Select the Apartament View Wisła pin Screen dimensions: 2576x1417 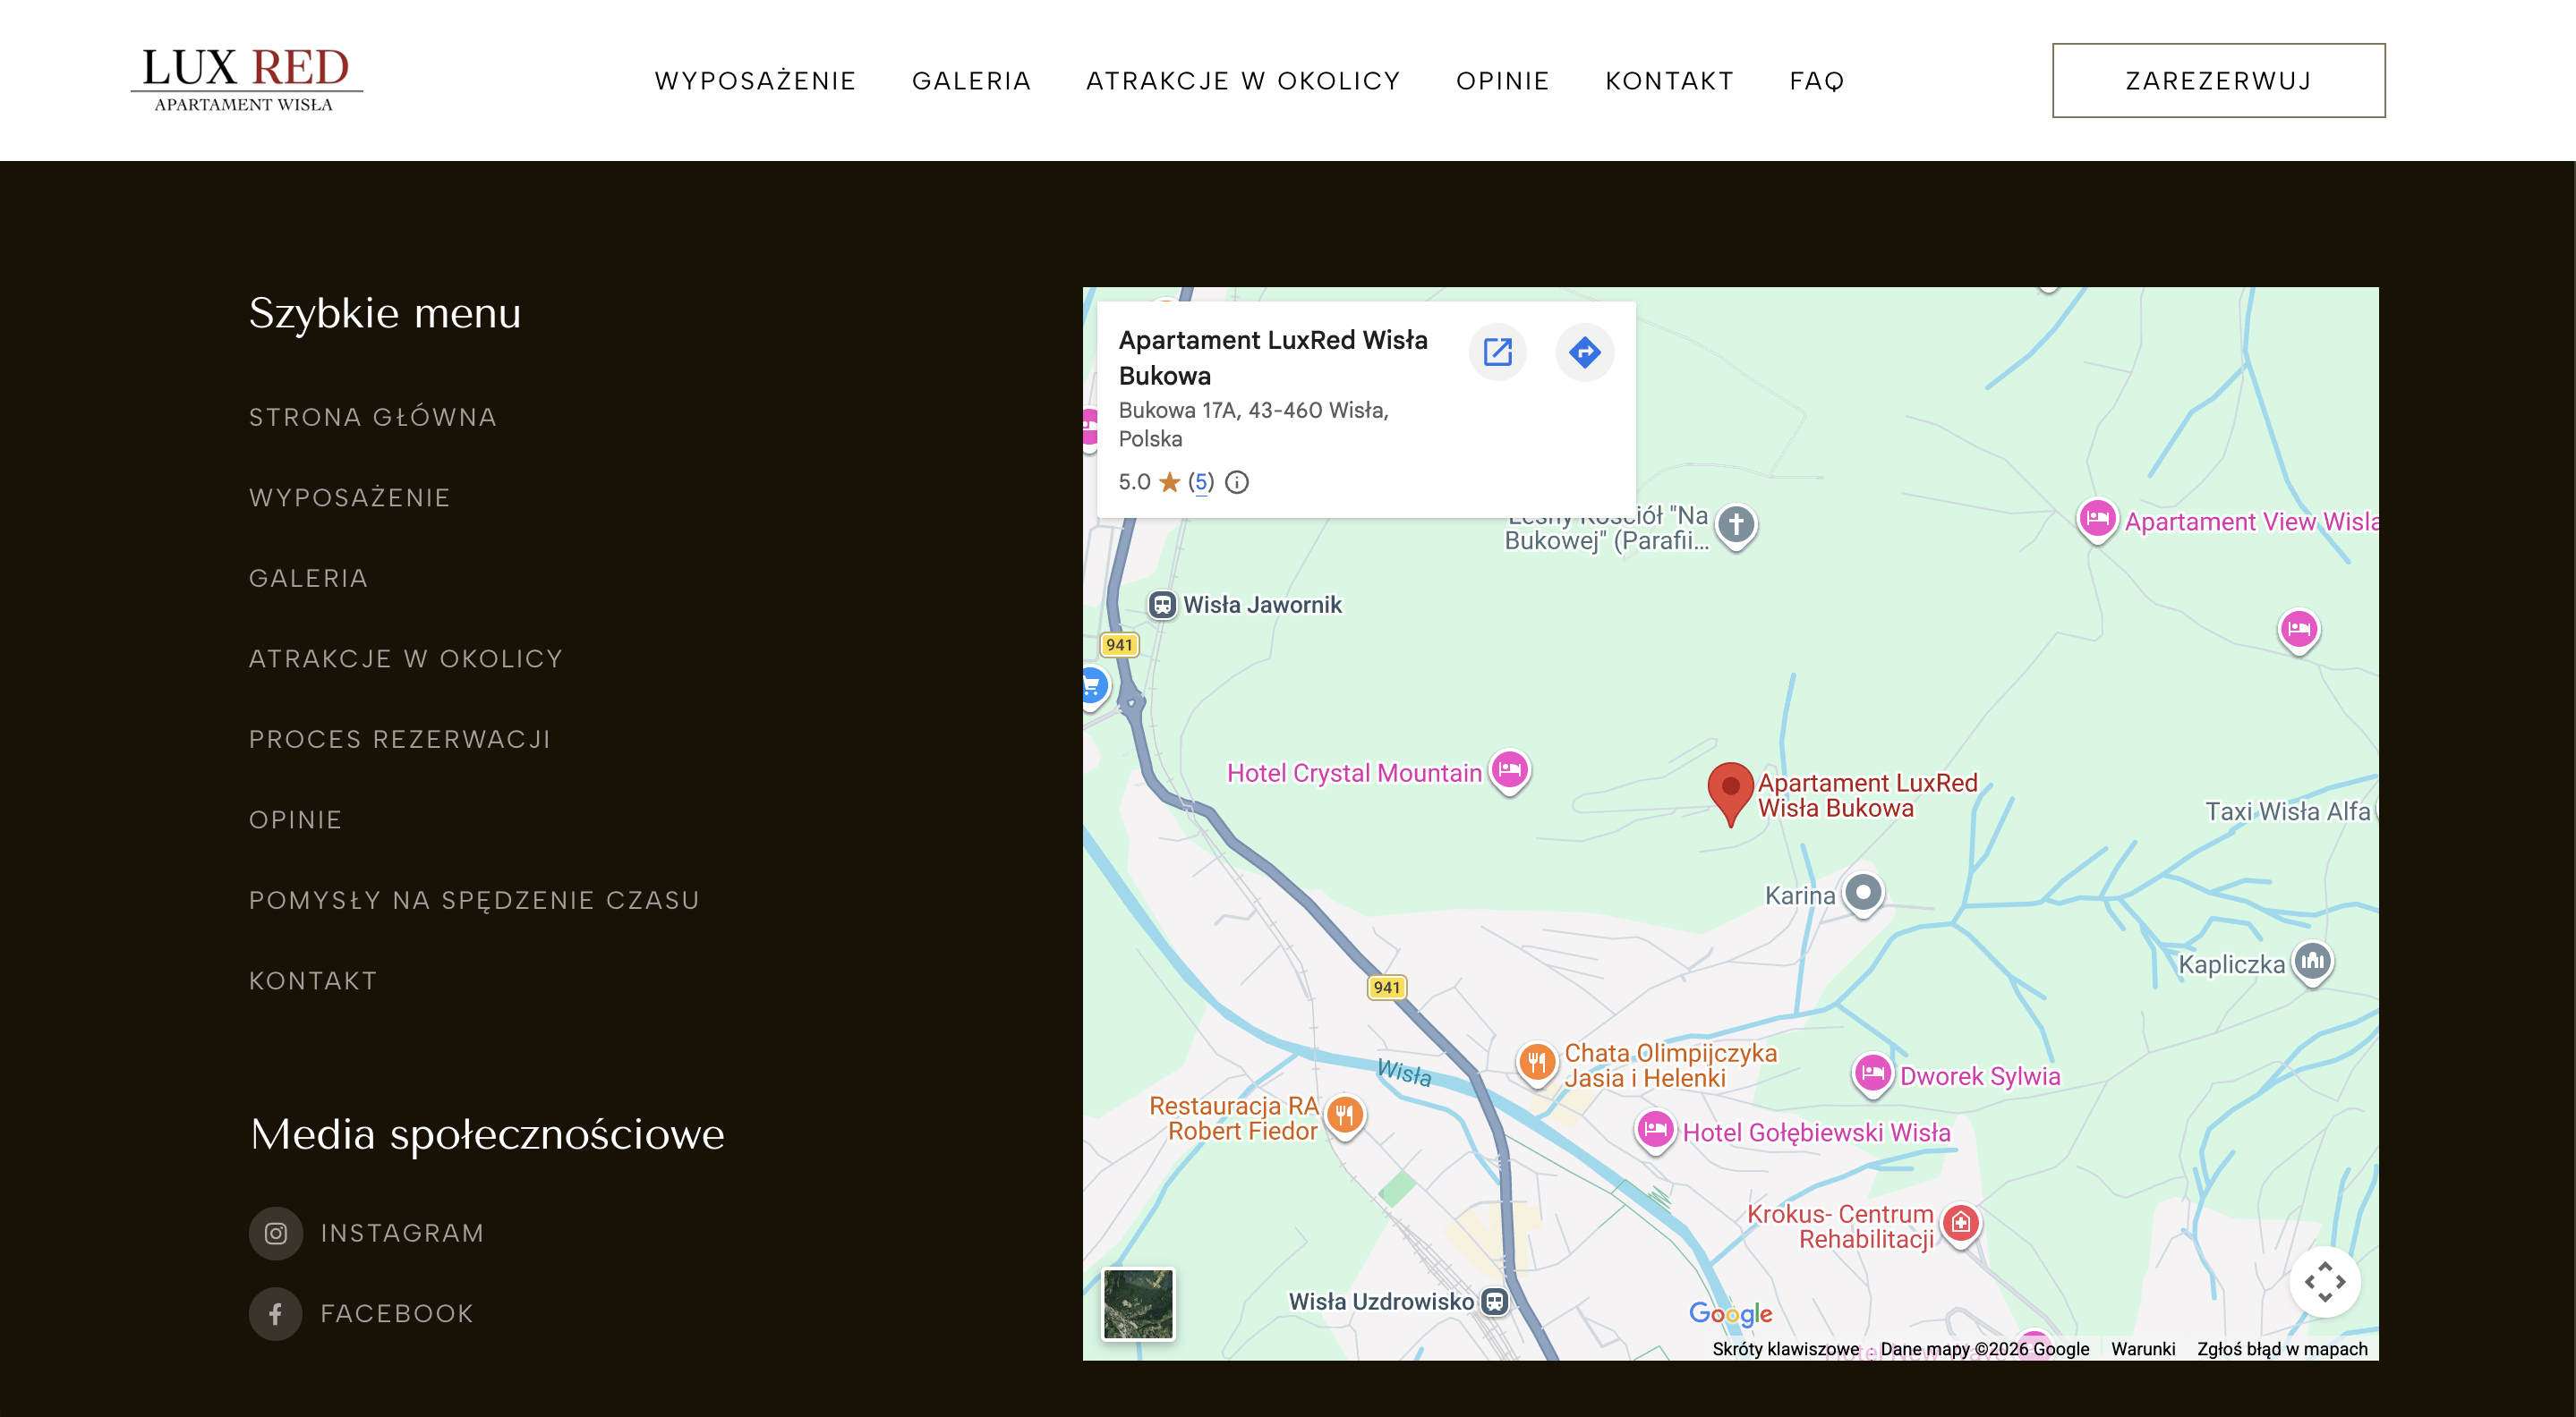pos(2097,520)
